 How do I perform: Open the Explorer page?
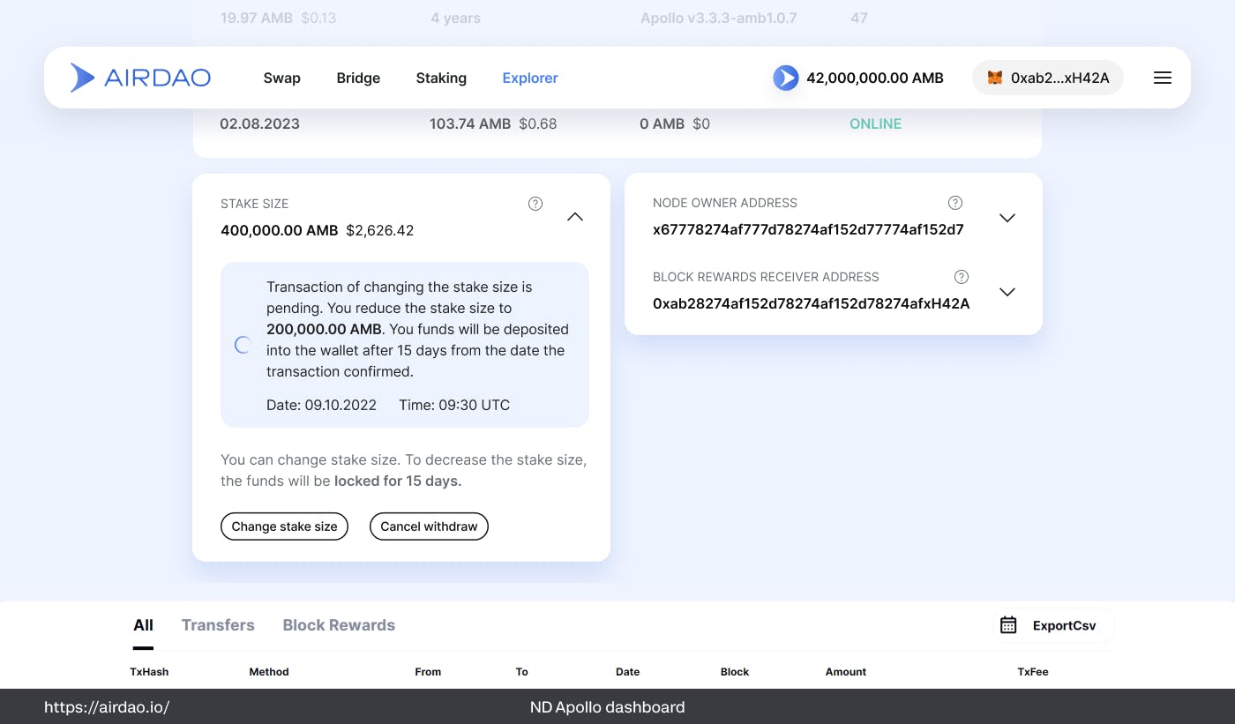[530, 78]
